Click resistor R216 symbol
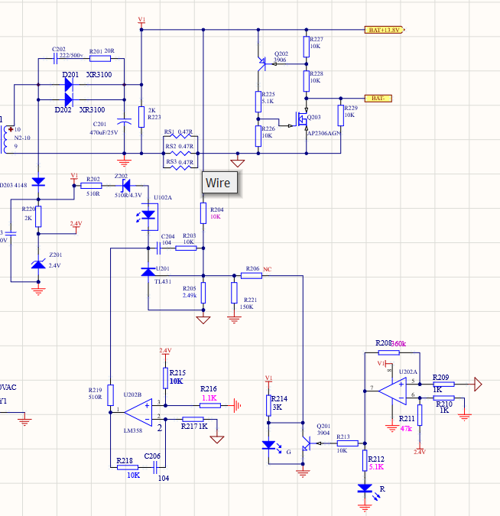The image size is (500, 516). click(210, 405)
